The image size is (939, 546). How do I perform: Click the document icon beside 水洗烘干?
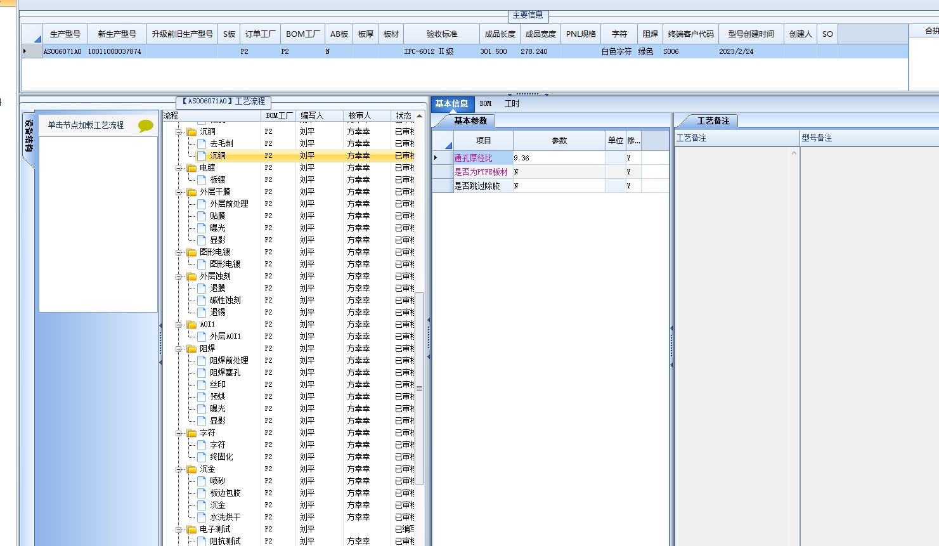tap(202, 517)
